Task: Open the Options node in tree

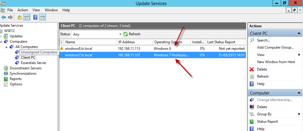Action: 16,84
